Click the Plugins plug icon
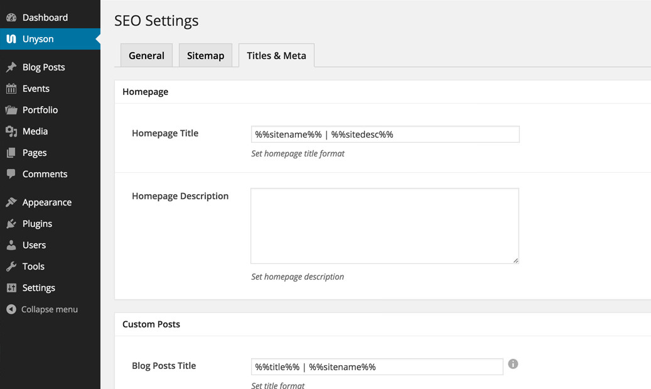This screenshot has width=651, height=389. tap(11, 224)
